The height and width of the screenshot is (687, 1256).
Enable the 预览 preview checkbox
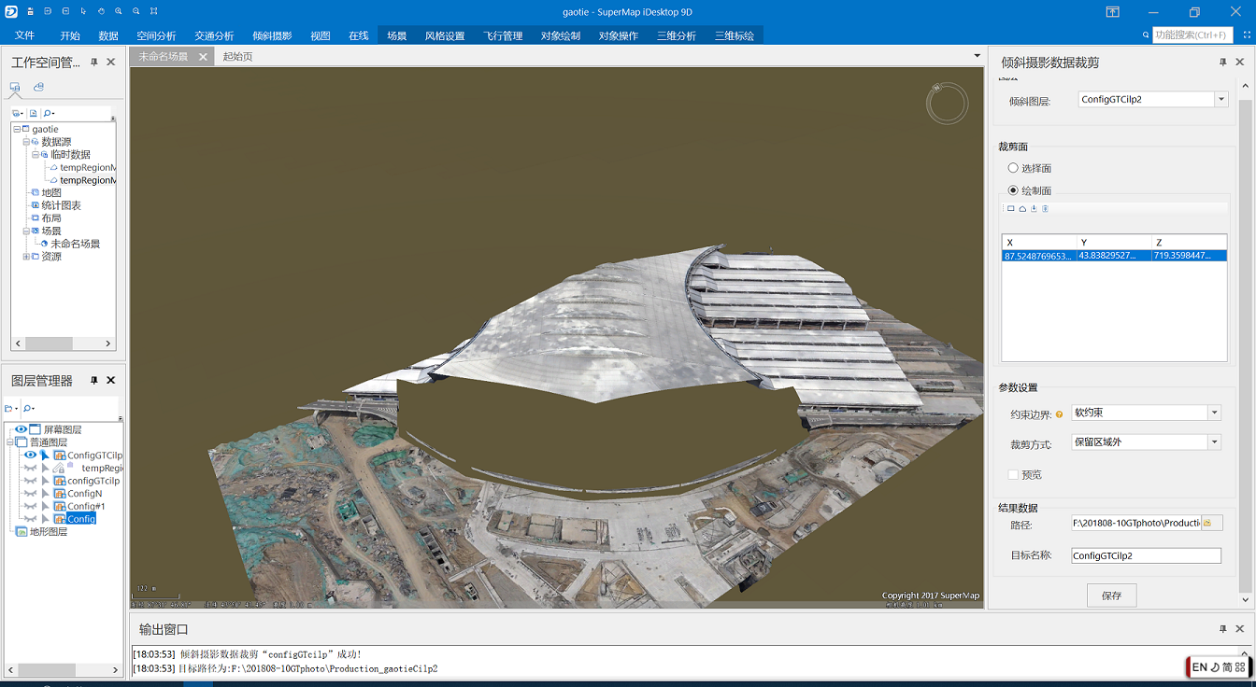pyautogui.click(x=1014, y=474)
